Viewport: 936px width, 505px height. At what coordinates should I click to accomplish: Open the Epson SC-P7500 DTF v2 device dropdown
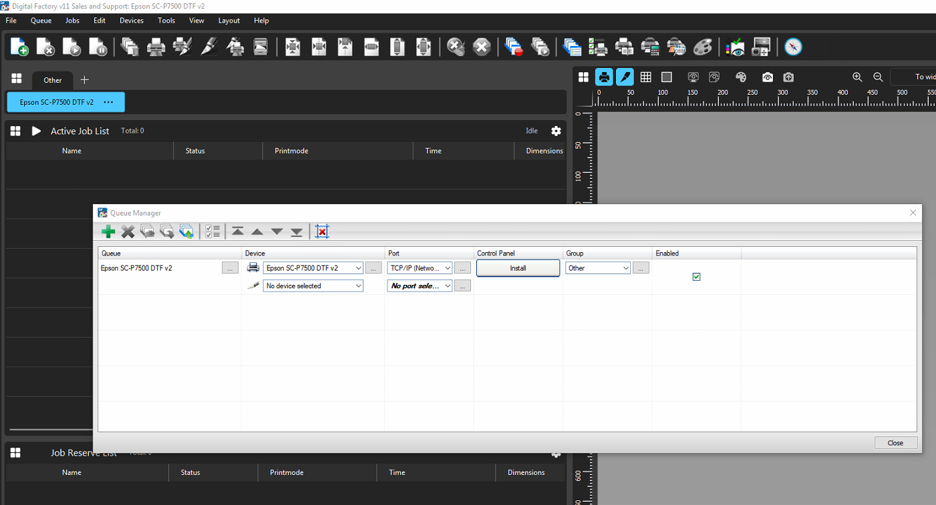[x=313, y=268]
